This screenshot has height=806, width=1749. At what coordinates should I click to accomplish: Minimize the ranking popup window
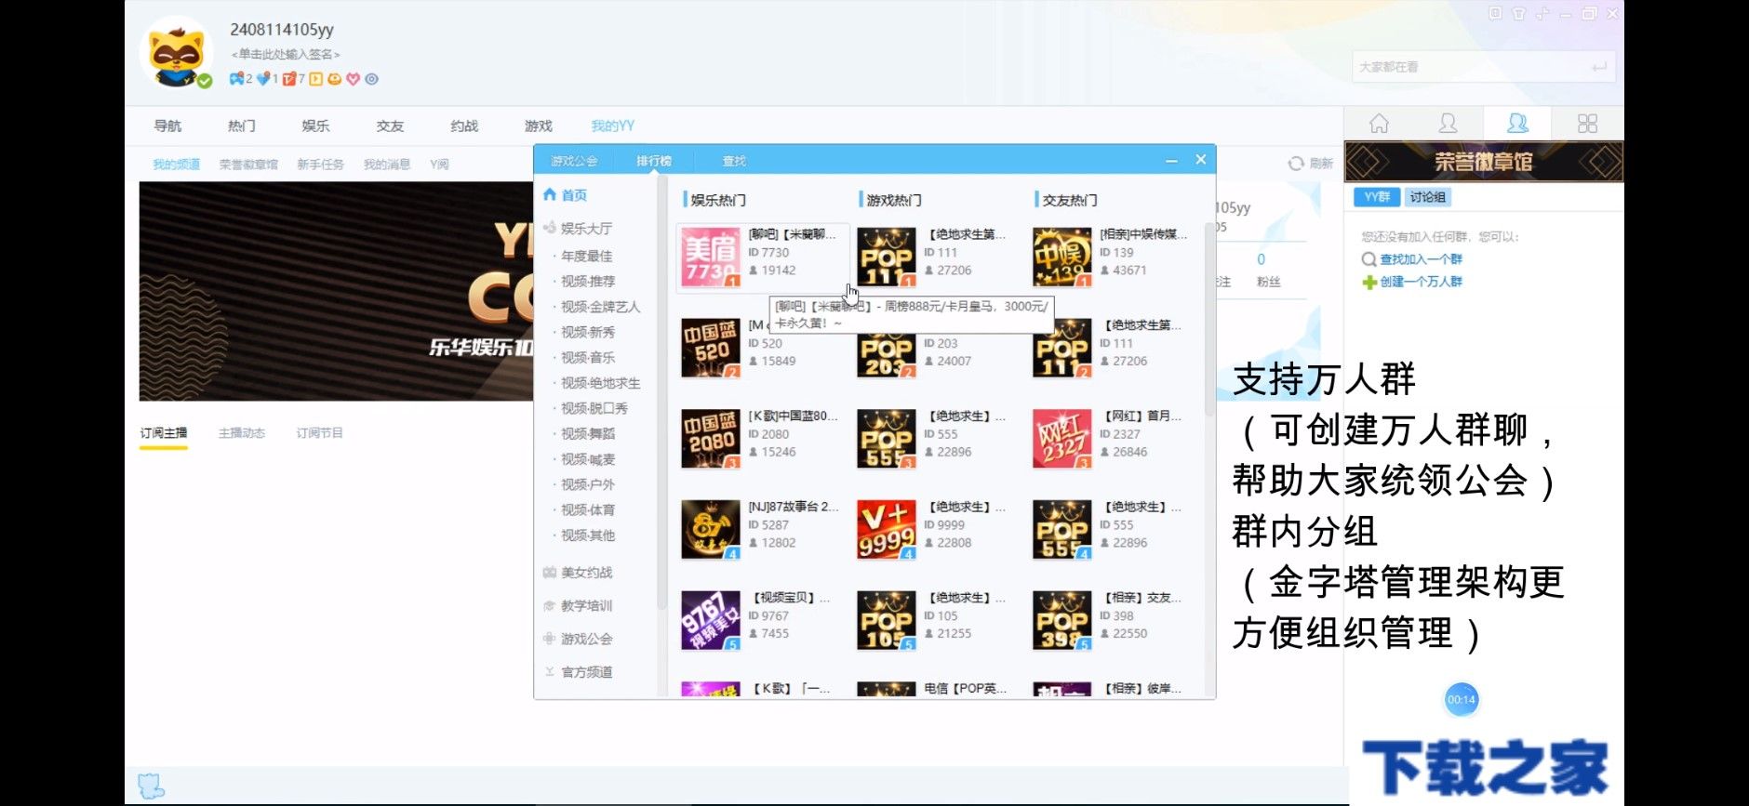pyautogui.click(x=1171, y=161)
